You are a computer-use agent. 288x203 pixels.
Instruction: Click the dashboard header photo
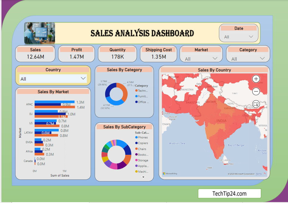point(40,33)
